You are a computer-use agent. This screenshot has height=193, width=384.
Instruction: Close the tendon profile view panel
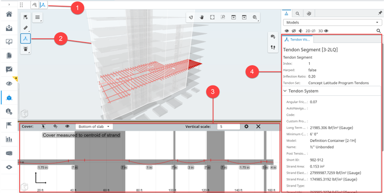(258, 127)
